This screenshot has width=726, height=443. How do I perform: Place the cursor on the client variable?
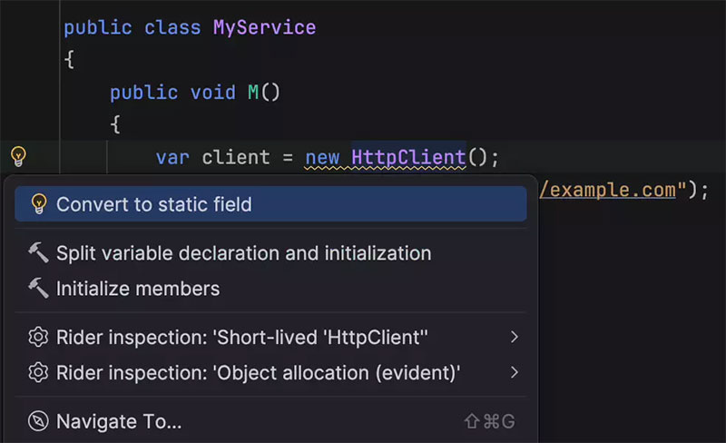tap(236, 157)
